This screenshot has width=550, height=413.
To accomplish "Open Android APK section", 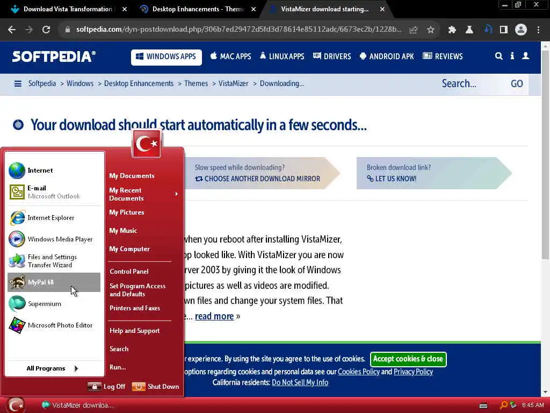I will [x=387, y=56].
